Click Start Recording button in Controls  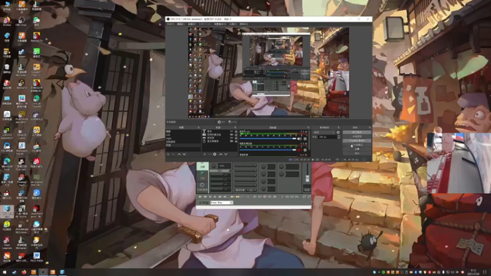click(x=357, y=136)
